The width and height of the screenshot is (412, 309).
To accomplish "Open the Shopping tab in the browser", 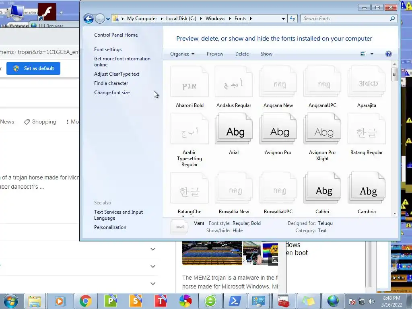I will [x=40, y=122].
